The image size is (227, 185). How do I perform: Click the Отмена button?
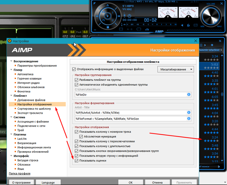click(157, 182)
